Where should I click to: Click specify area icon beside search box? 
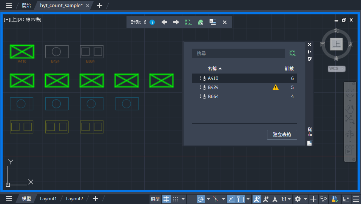[x=292, y=54]
